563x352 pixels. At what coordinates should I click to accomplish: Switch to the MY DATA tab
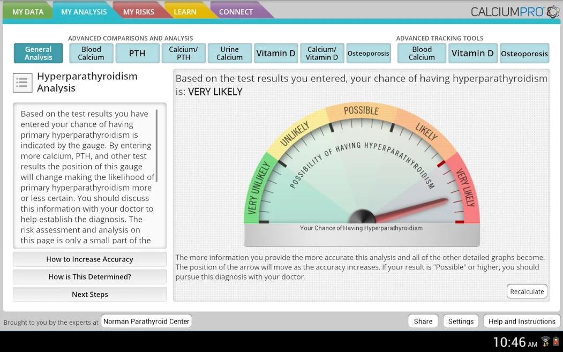point(28,12)
